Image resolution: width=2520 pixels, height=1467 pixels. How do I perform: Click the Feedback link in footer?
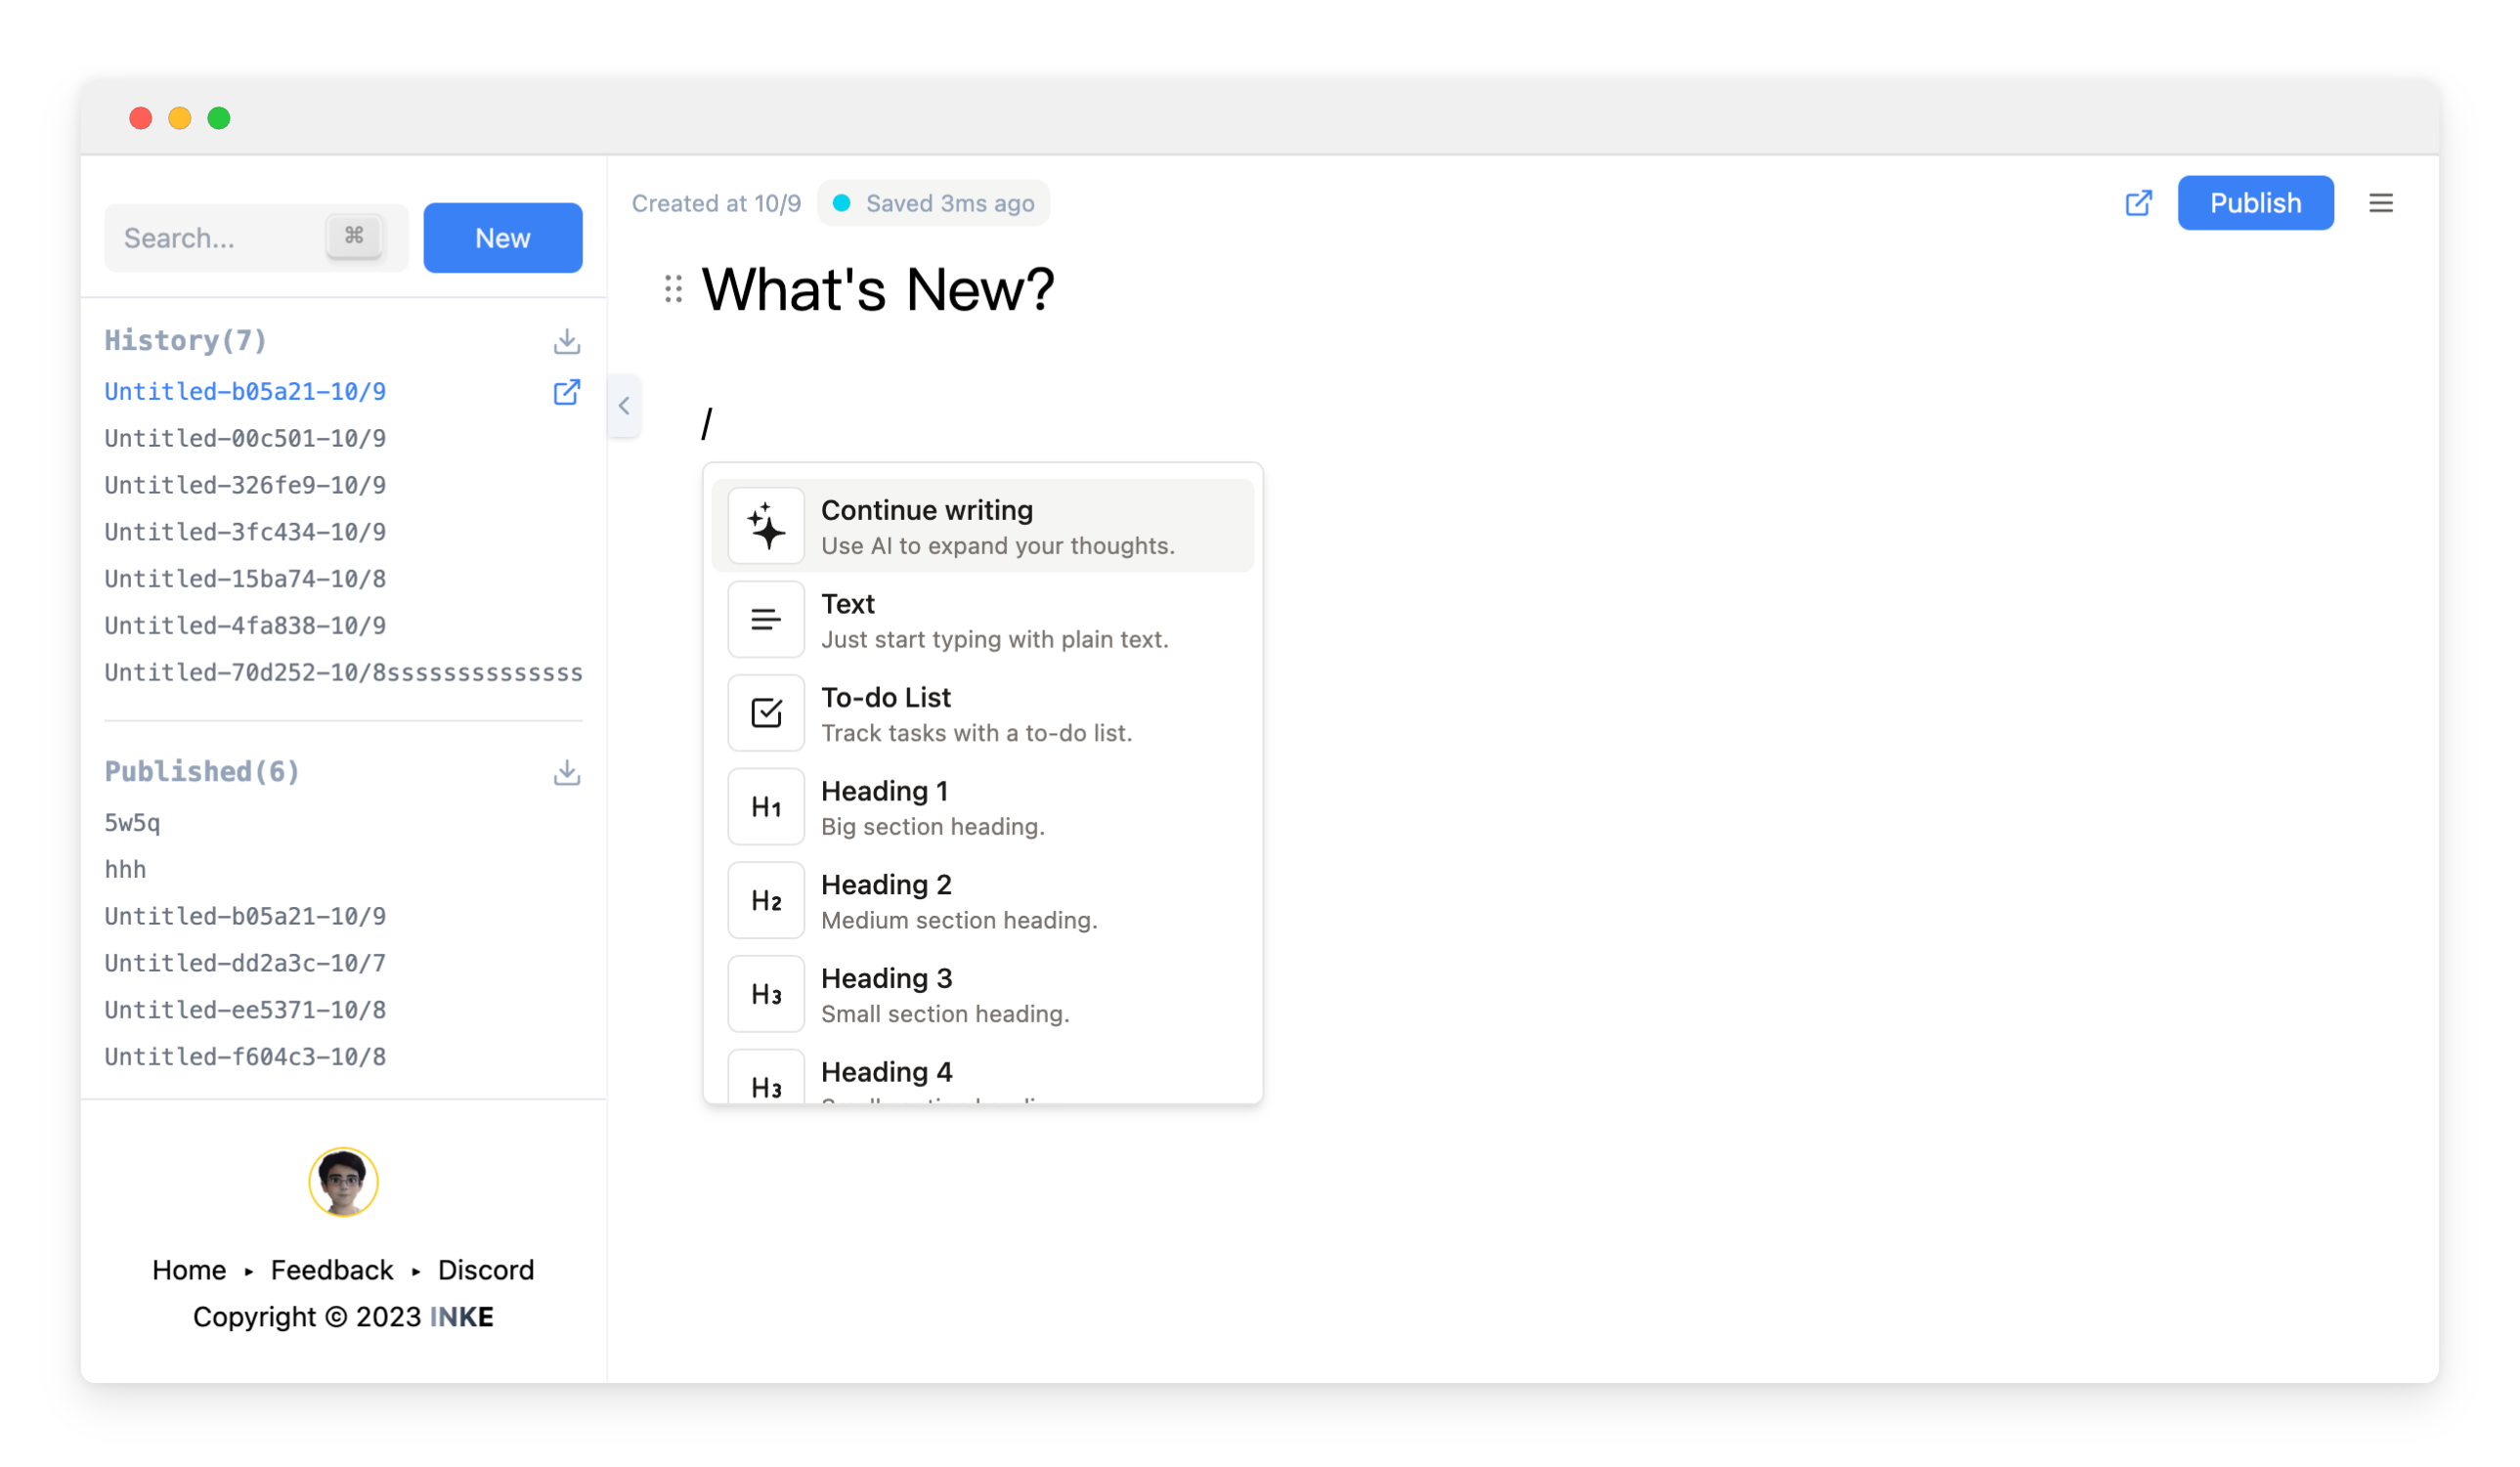[x=333, y=1270]
